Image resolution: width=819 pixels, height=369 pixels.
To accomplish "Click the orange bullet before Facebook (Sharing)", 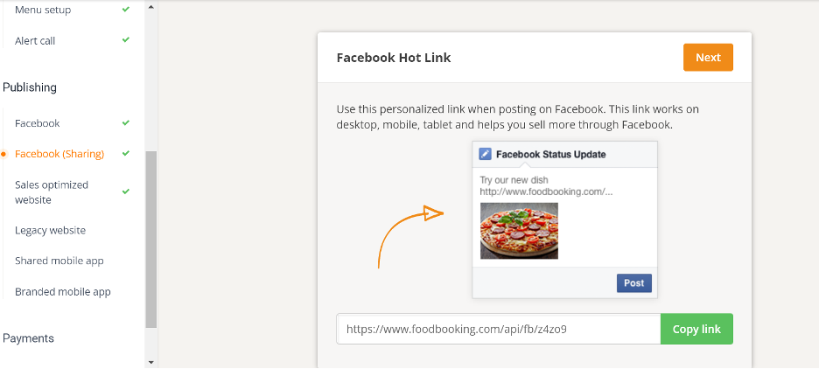I will tap(4, 154).
